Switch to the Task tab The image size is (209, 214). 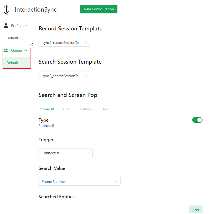coord(106,109)
